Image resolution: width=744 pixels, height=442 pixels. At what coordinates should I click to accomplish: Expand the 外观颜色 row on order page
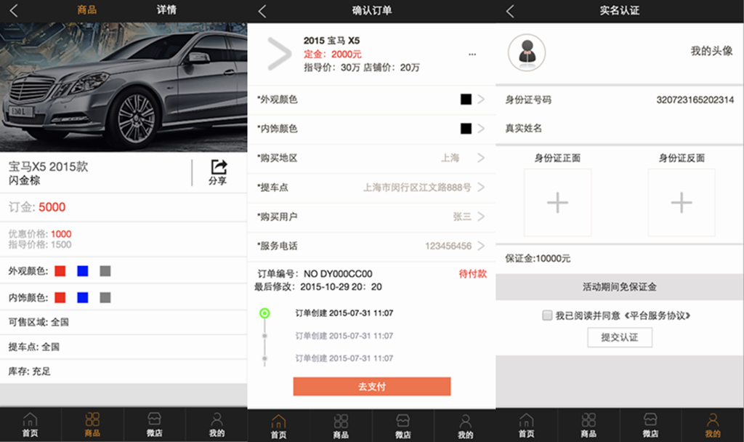point(480,100)
